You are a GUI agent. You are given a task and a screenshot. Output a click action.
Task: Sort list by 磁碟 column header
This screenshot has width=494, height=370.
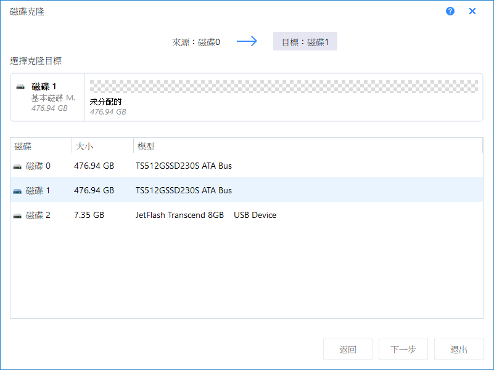coord(23,147)
